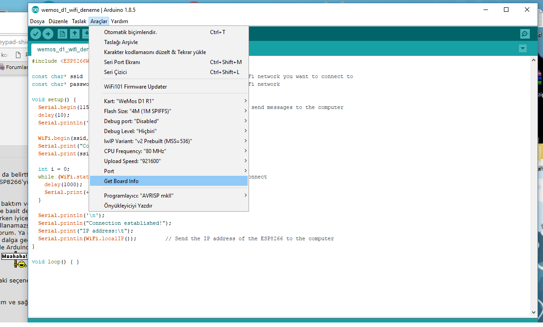Launch WiFi101 Firmware Updater
The image size is (543, 327).
tap(169, 87)
